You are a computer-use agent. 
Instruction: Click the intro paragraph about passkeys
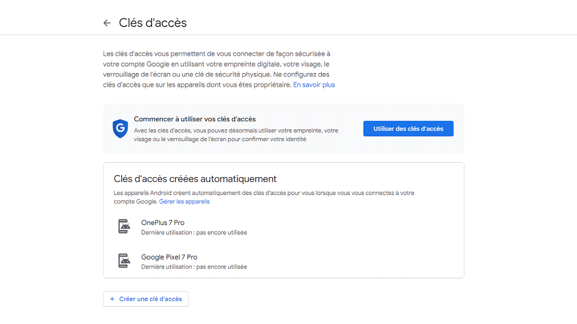click(216, 69)
